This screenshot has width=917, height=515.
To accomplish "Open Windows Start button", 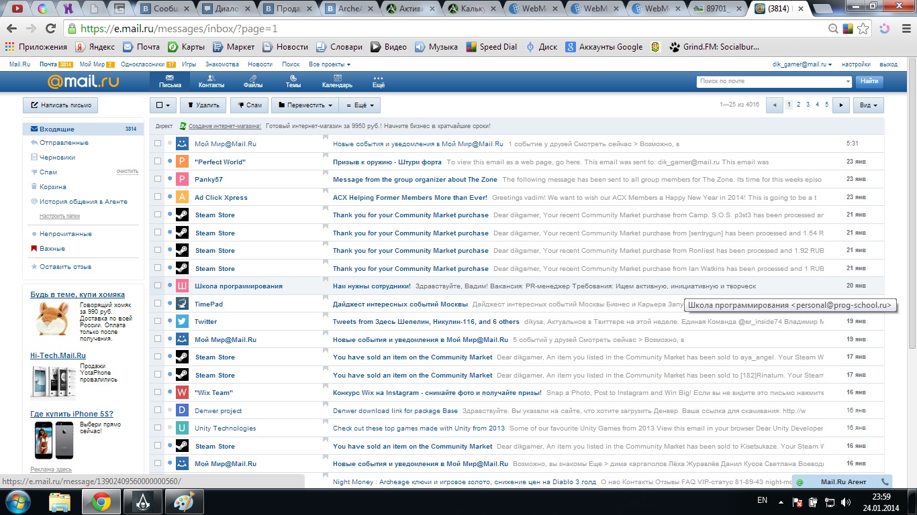I will 18,502.
